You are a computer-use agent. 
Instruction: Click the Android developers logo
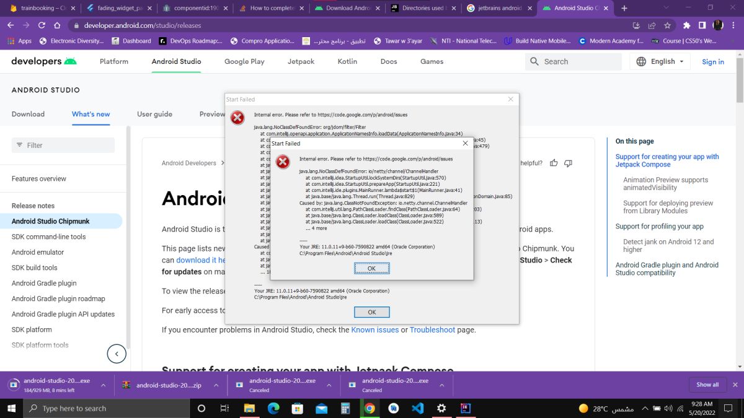(x=44, y=61)
